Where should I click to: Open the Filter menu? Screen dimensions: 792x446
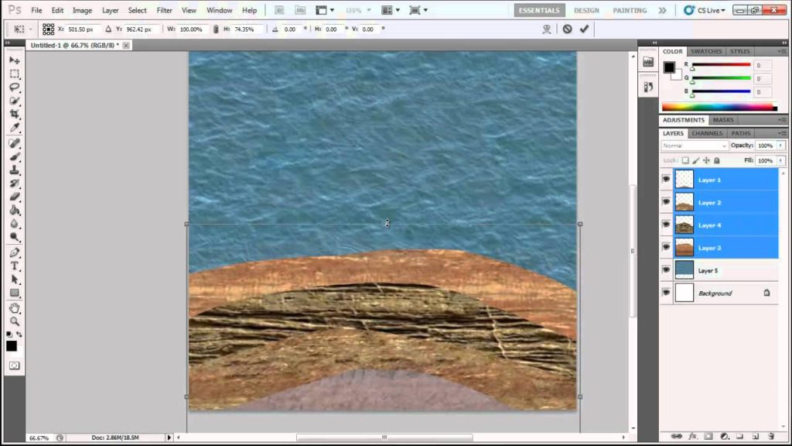164,10
